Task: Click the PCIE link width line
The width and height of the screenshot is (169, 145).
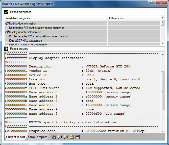Action: click(73, 88)
